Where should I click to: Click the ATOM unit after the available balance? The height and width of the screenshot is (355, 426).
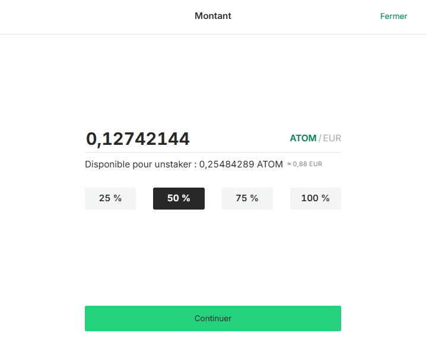pos(270,164)
